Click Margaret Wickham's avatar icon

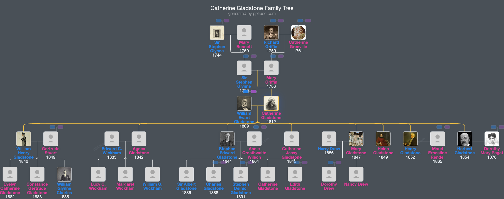coord(125,174)
